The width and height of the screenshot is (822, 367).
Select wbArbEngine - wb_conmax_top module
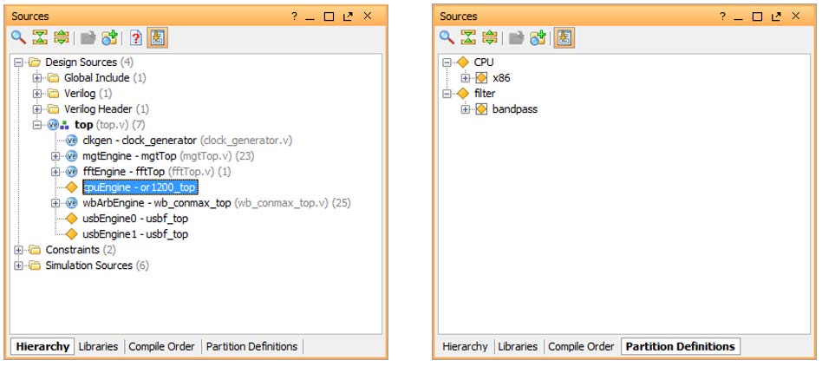pyautogui.click(x=156, y=203)
